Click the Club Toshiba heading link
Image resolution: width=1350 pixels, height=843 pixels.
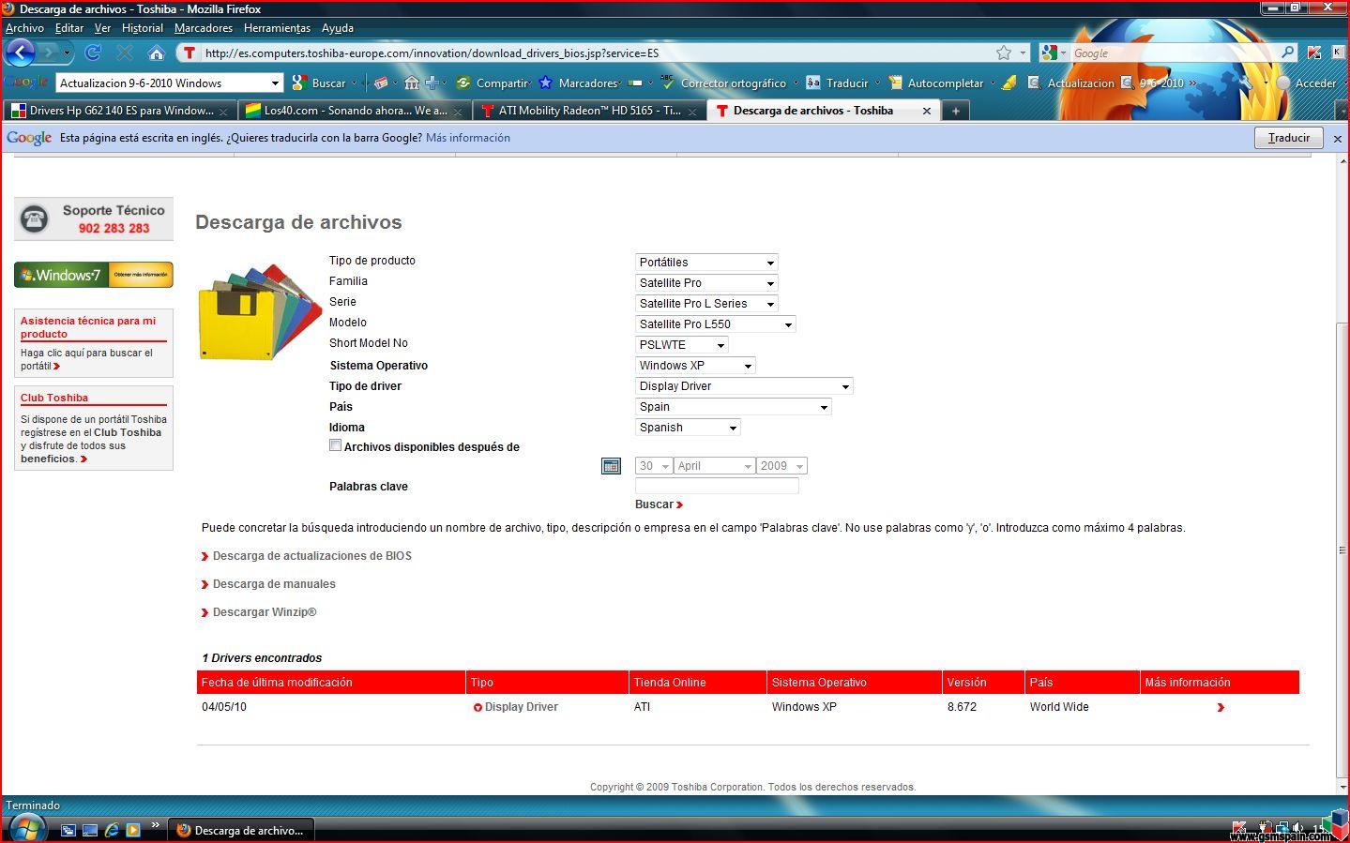click(x=54, y=398)
